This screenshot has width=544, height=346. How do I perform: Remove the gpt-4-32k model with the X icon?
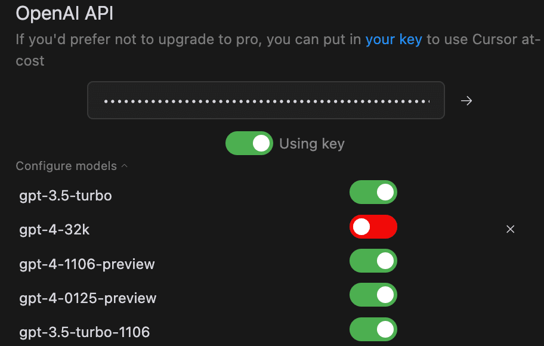(510, 229)
